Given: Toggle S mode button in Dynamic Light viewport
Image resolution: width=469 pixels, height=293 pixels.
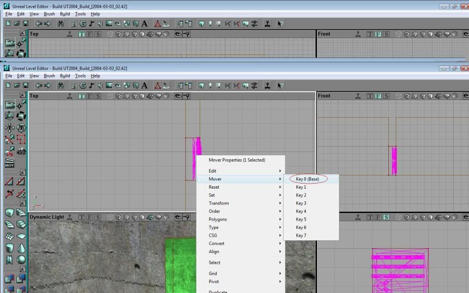Looking at the screenshot, I should [x=98, y=217].
